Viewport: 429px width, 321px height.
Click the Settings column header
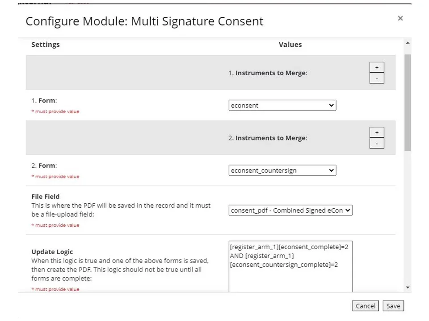pos(45,44)
